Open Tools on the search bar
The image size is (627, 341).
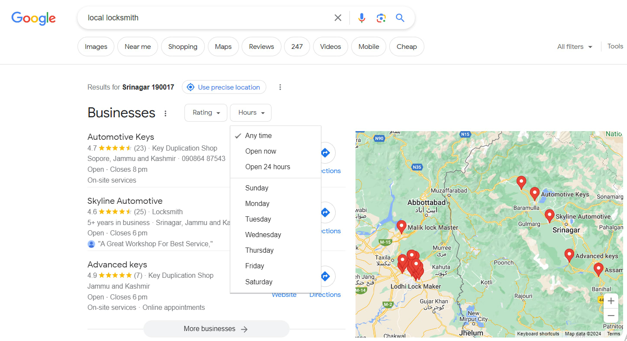point(615,46)
